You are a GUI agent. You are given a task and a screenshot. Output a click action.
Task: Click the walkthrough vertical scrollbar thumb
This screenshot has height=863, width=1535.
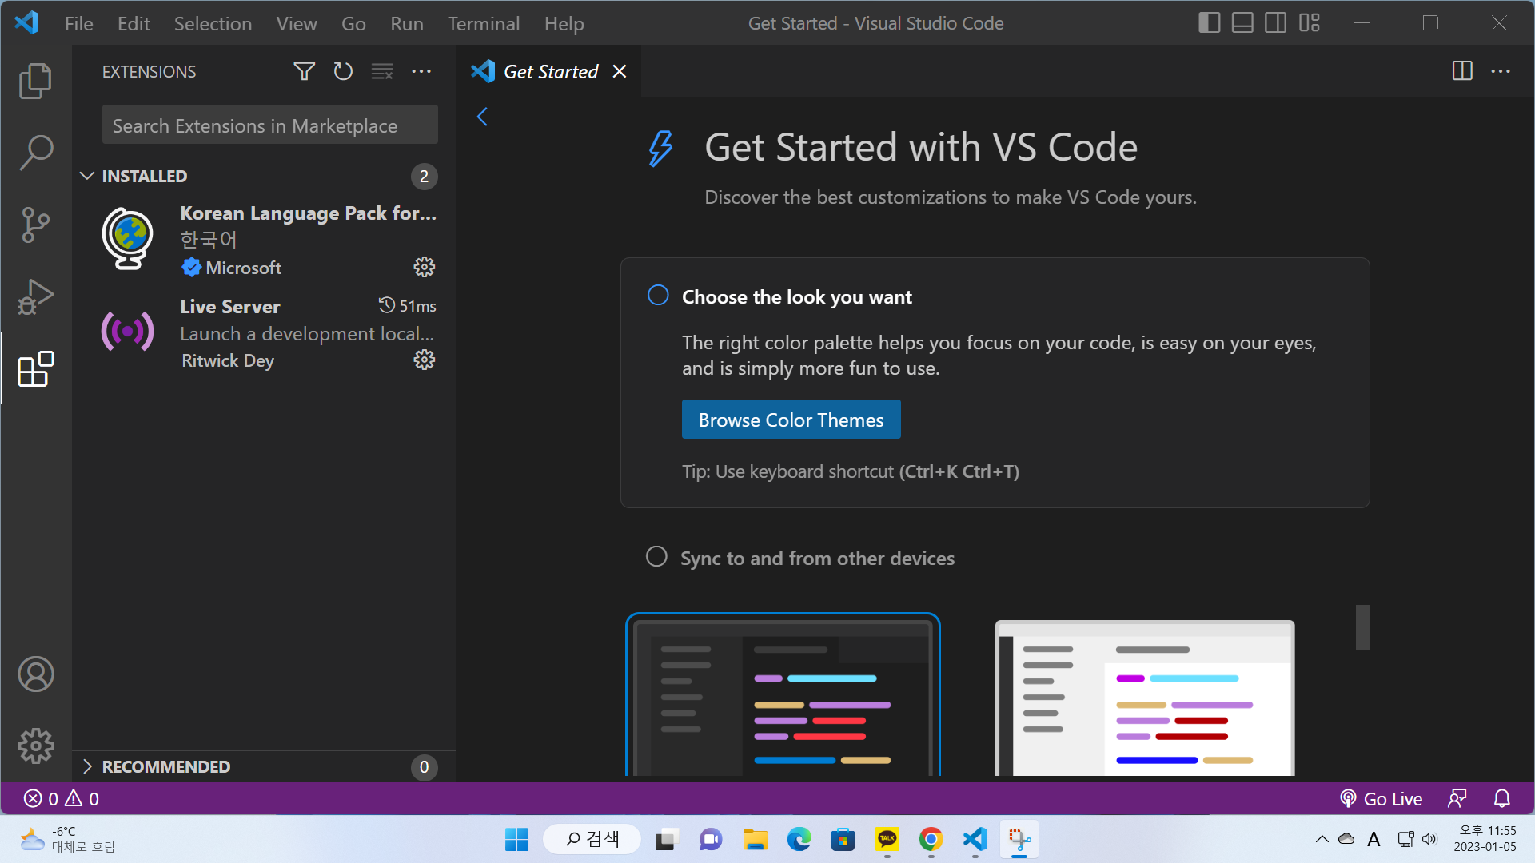click(1363, 627)
